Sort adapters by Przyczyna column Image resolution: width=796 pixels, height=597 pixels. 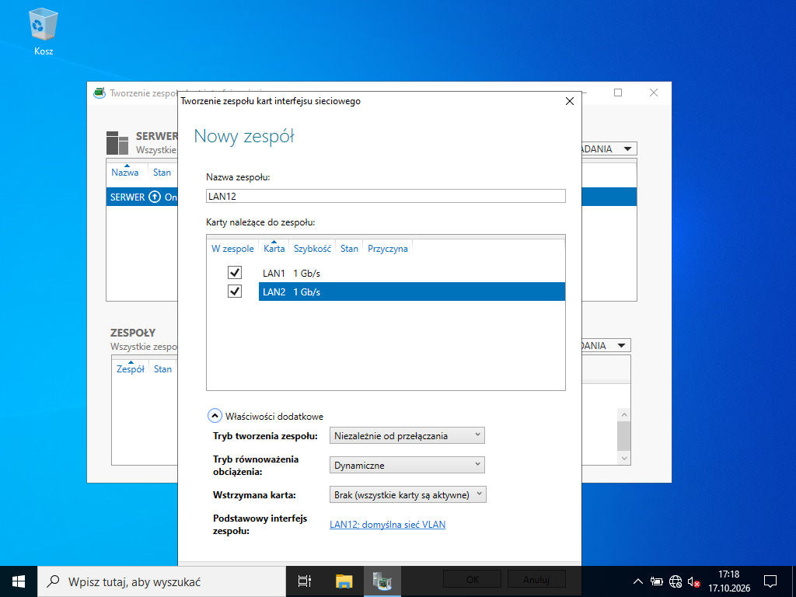tap(388, 248)
